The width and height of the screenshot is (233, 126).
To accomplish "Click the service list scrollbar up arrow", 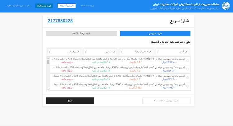I will pos(48,59).
